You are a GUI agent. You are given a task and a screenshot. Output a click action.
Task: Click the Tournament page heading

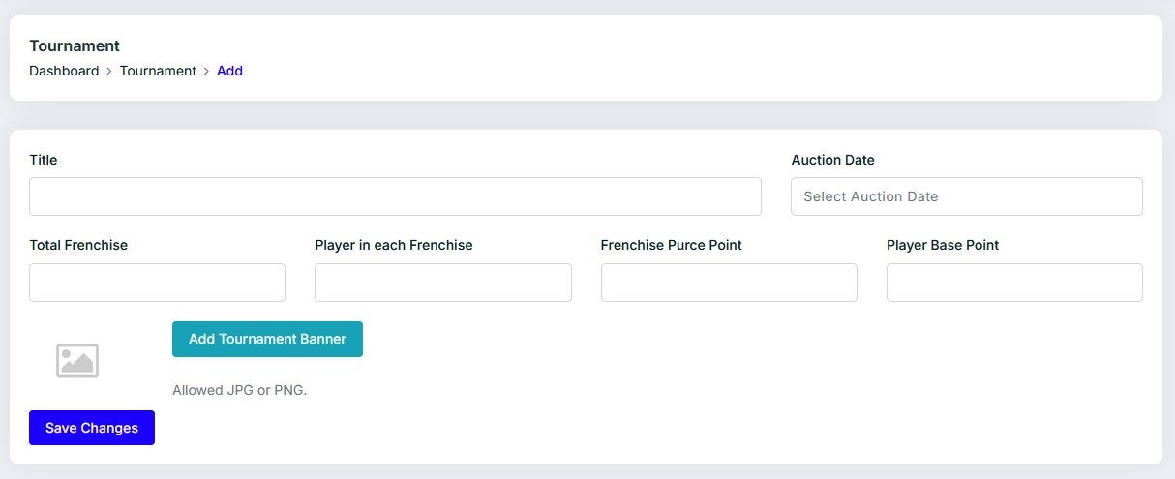click(x=75, y=45)
